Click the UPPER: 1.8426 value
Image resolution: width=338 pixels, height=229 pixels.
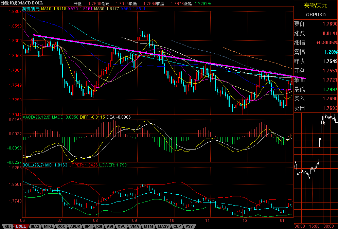click(x=83, y=165)
